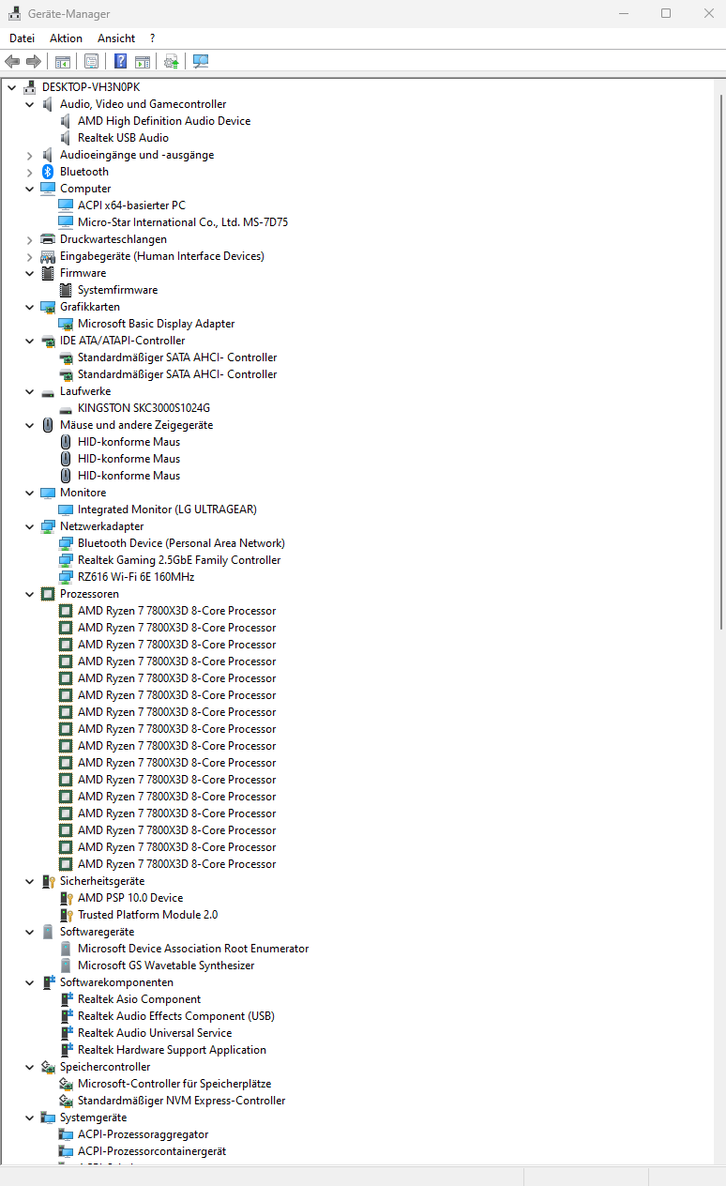Screen dimensions: 726x1186
Task: Select Mäuse und andere Zeigegeräte label
Action: (x=137, y=425)
